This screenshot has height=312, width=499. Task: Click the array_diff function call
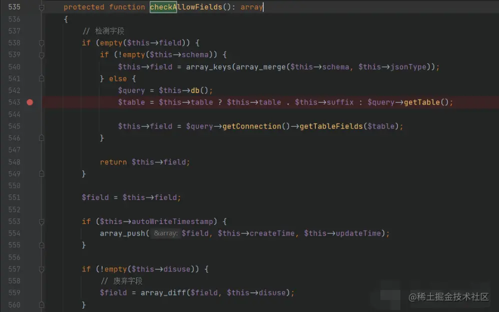pos(163,293)
